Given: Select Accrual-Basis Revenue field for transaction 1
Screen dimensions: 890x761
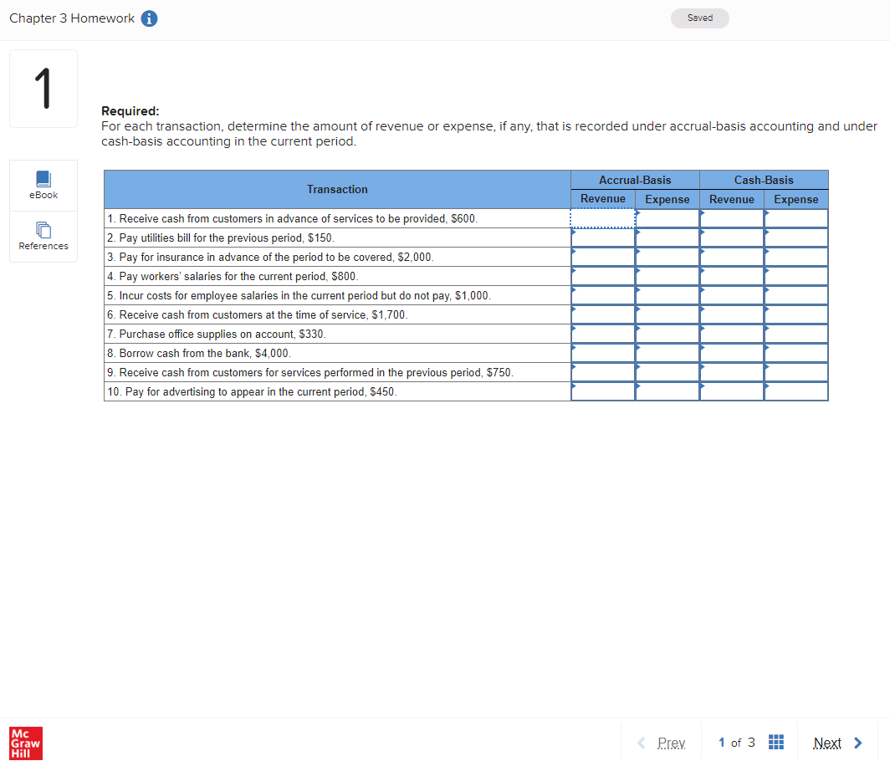Looking at the screenshot, I should (x=603, y=218).
